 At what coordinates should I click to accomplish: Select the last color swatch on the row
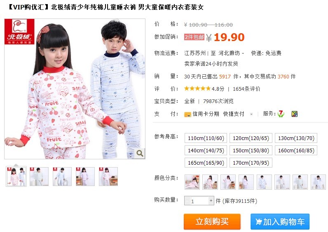(x=318, y=182)
